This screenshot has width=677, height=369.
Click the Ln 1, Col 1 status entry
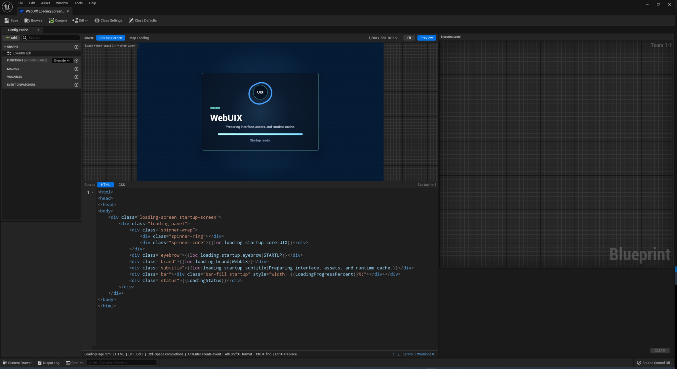tap(136, 354)
